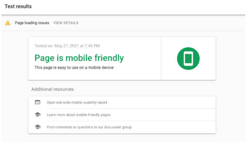246x142 pixels.
Task: Open VIEW DETAILS for loading issues
Action: point(66,23)
